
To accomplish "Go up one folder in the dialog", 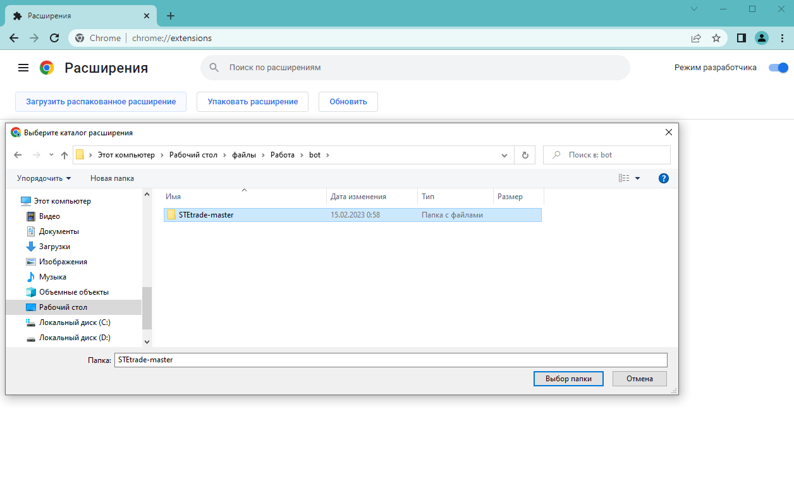I will point(64,155).
